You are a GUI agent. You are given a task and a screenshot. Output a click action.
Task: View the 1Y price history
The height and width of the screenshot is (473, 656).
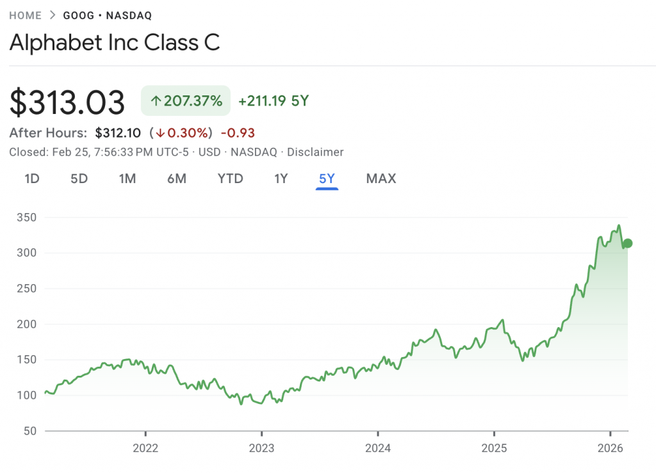coord(281,179)
